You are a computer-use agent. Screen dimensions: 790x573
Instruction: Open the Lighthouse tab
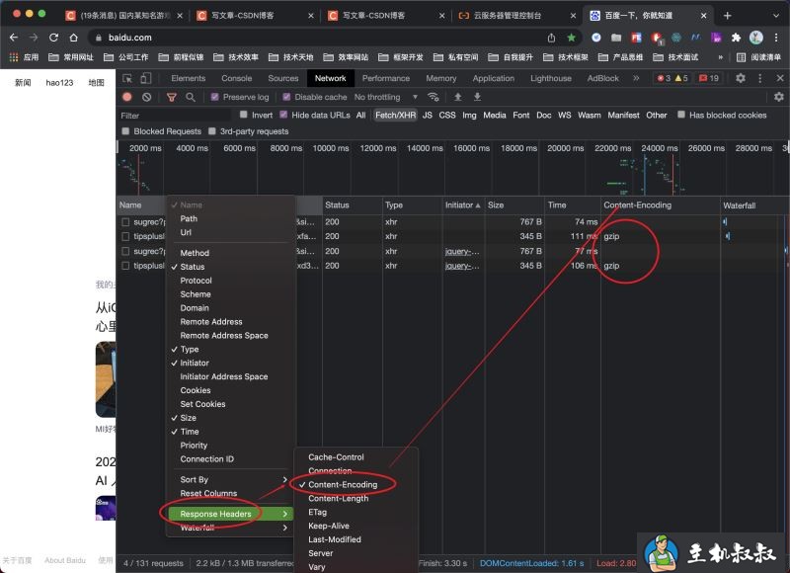pos(551,78)
